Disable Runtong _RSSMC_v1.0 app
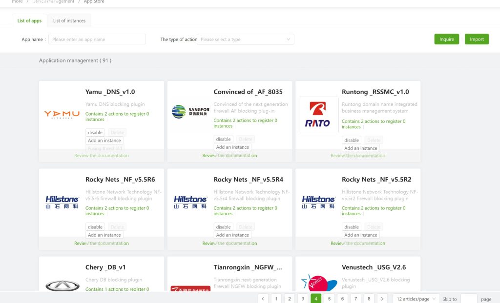Image resolution: width=500 pixels, height=303 pixels. pos(352,140)
